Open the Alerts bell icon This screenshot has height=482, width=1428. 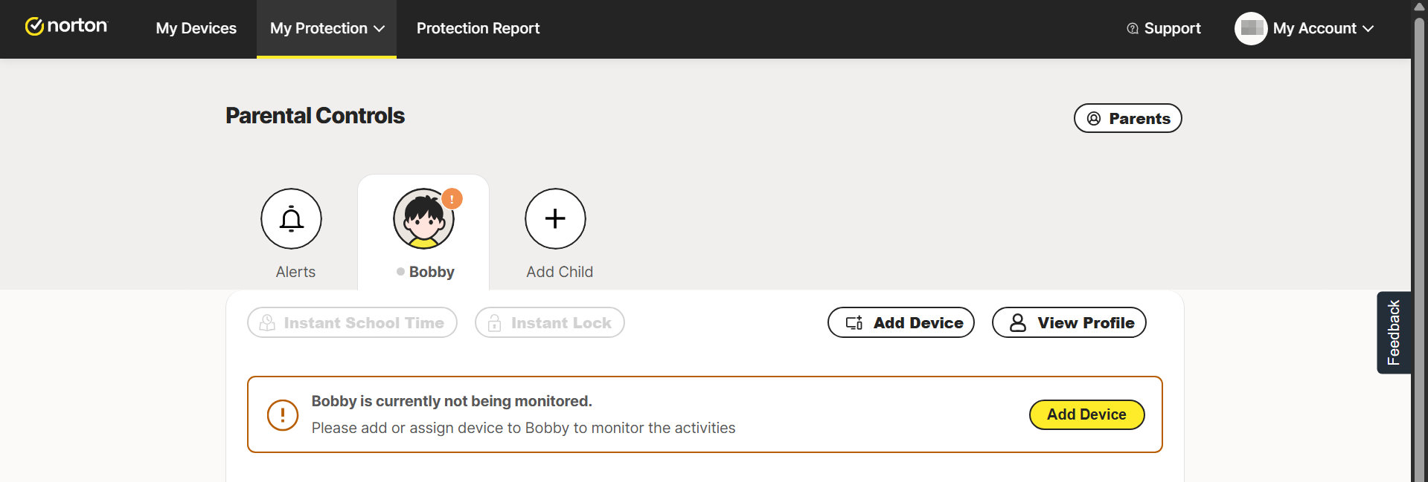click(x=291, y=219)
